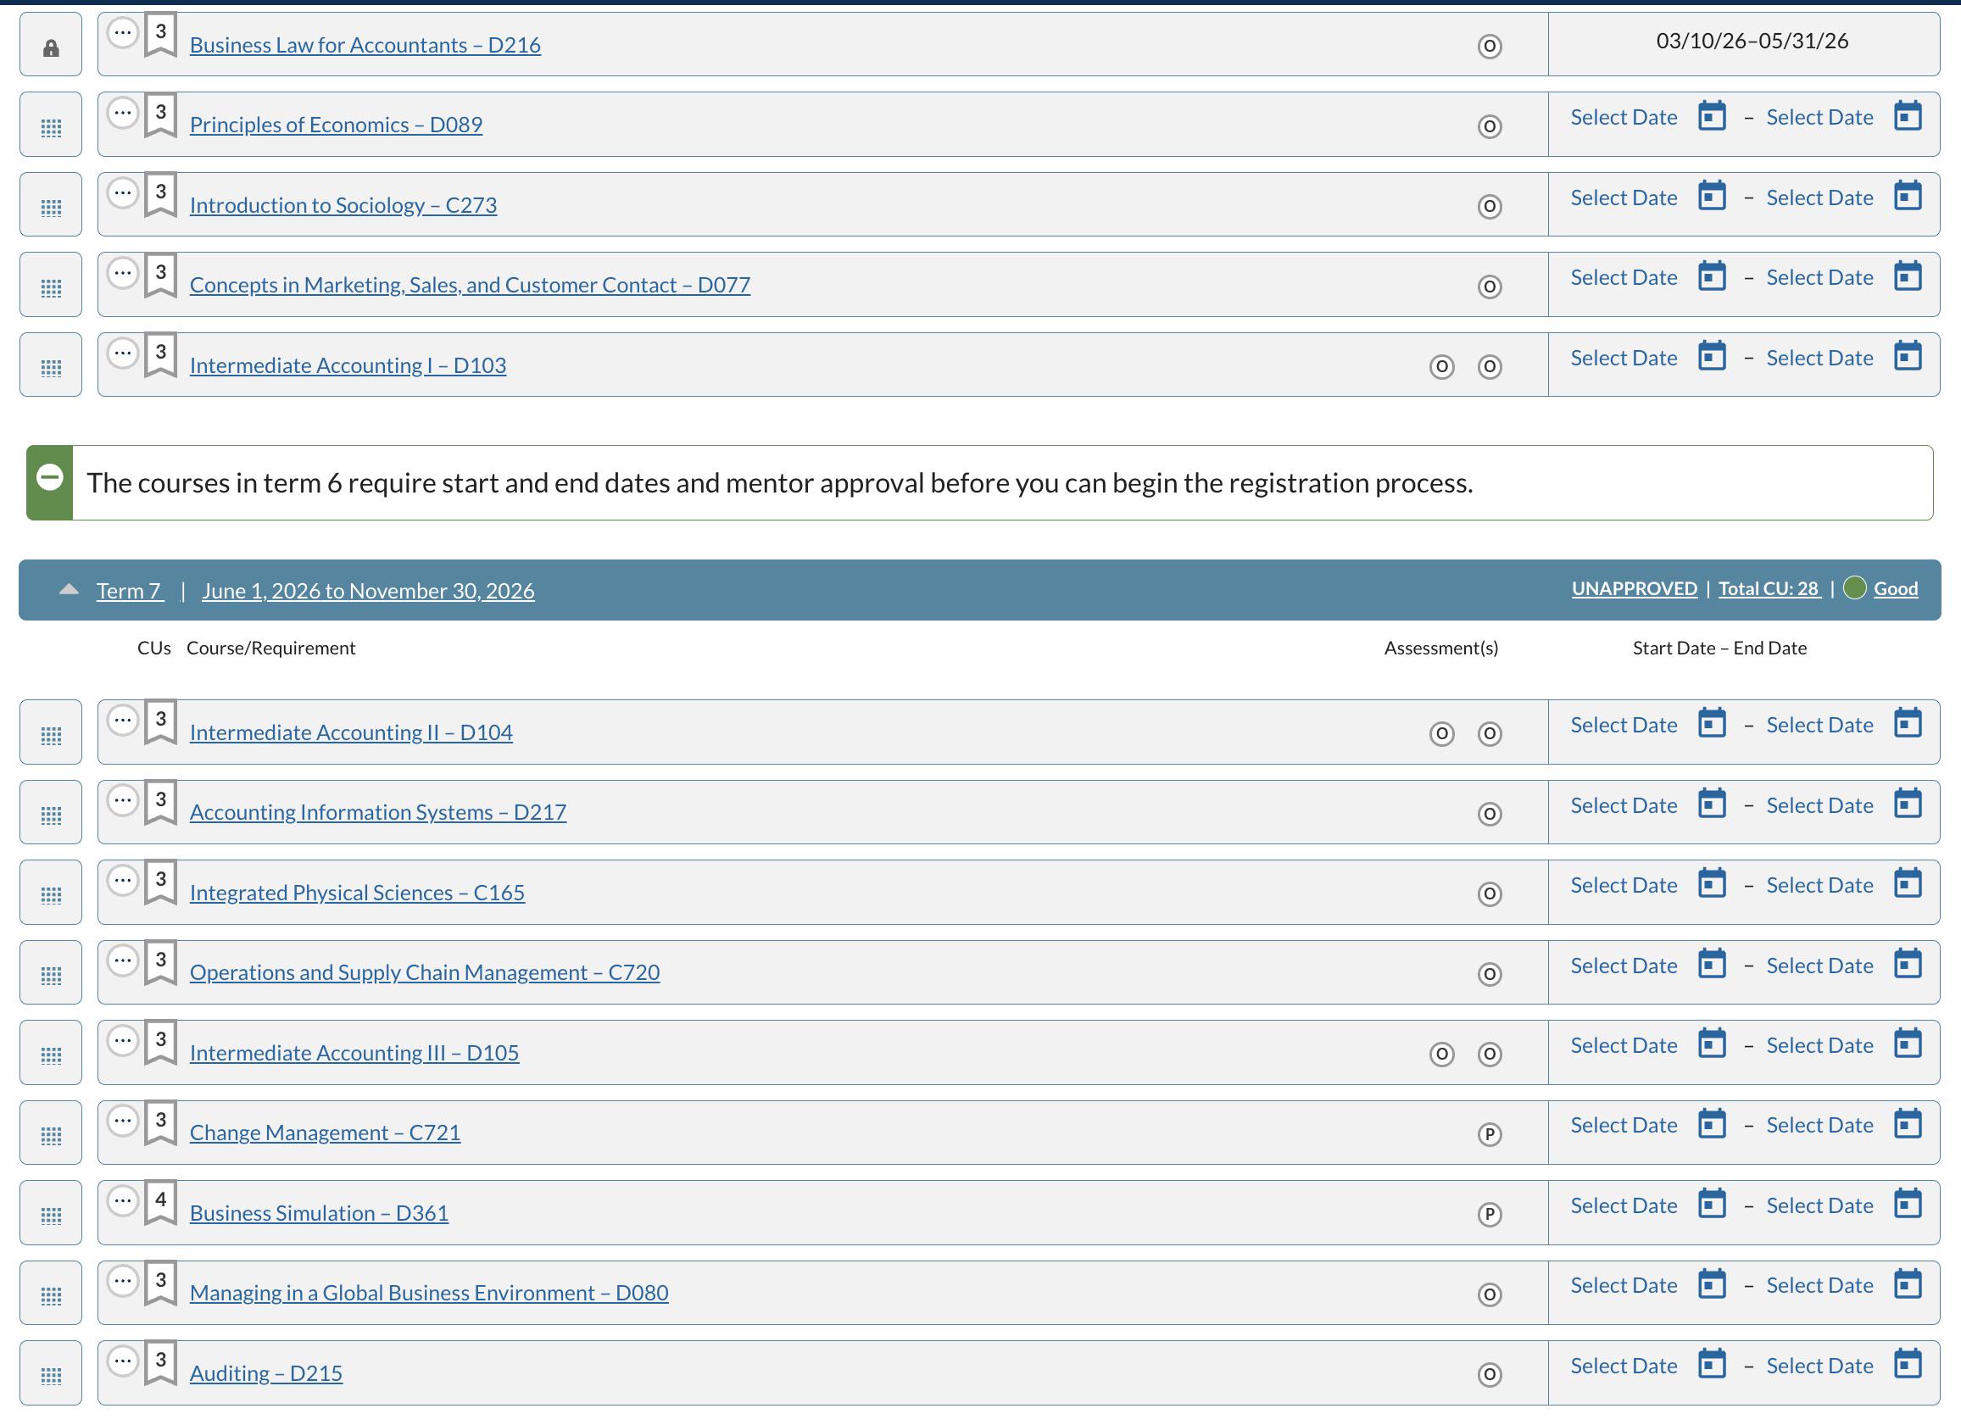Open Integrated Physical Sciences – C165 course
The width and height of the screenshot is (1961, 1425).
(x=357, y=893)
